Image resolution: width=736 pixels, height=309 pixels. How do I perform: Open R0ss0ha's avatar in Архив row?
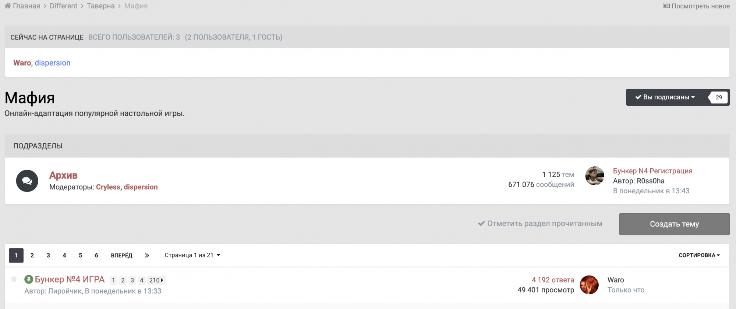[x=594, y=176]
